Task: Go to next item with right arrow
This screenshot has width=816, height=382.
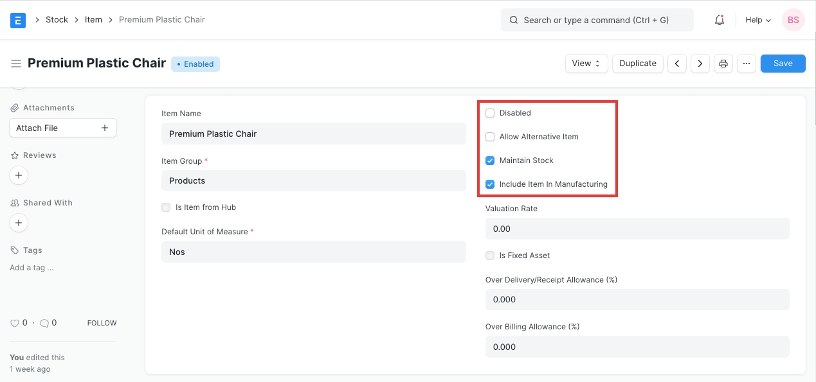Action: click(x=700, y=64)
